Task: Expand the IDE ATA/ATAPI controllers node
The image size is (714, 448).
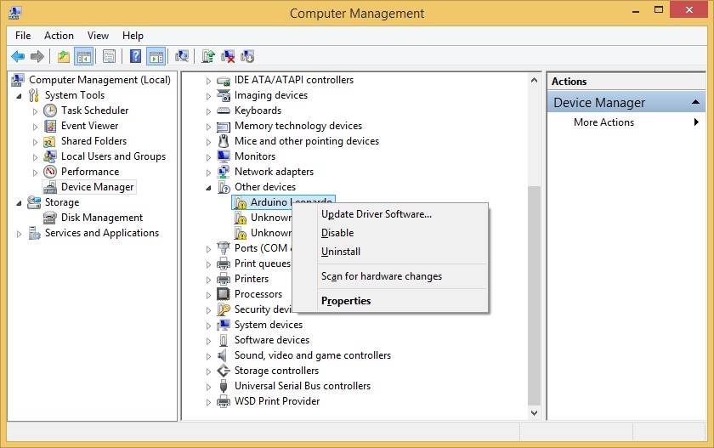Action: click(x=208, y=81)
